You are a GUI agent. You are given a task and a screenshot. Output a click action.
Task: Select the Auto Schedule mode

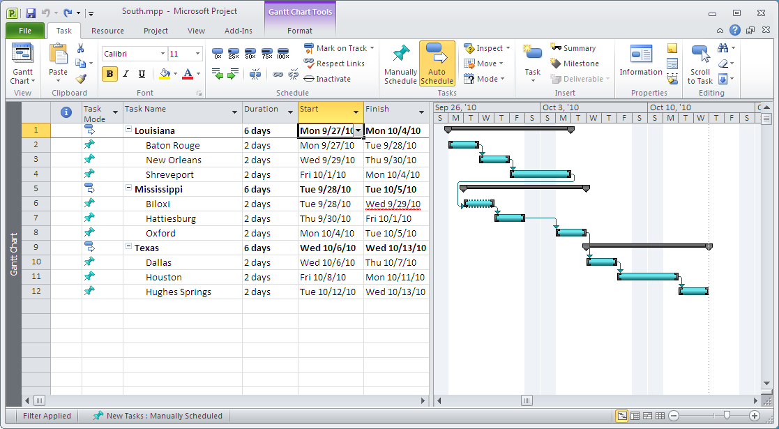[x=437, y=63]
